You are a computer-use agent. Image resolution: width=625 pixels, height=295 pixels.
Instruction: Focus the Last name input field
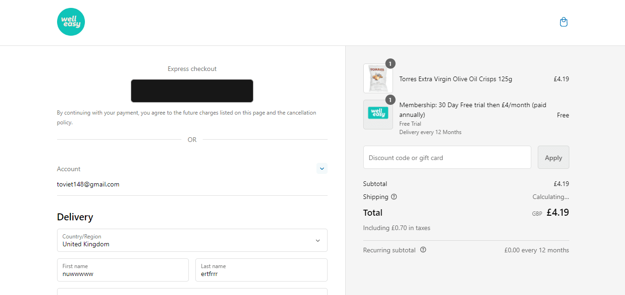pos(261,270)
